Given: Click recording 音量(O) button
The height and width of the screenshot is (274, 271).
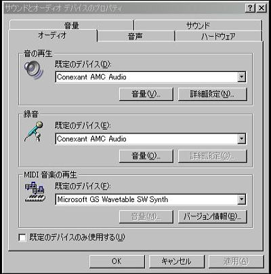Looking at the screenshot, I should click(146, 156).
